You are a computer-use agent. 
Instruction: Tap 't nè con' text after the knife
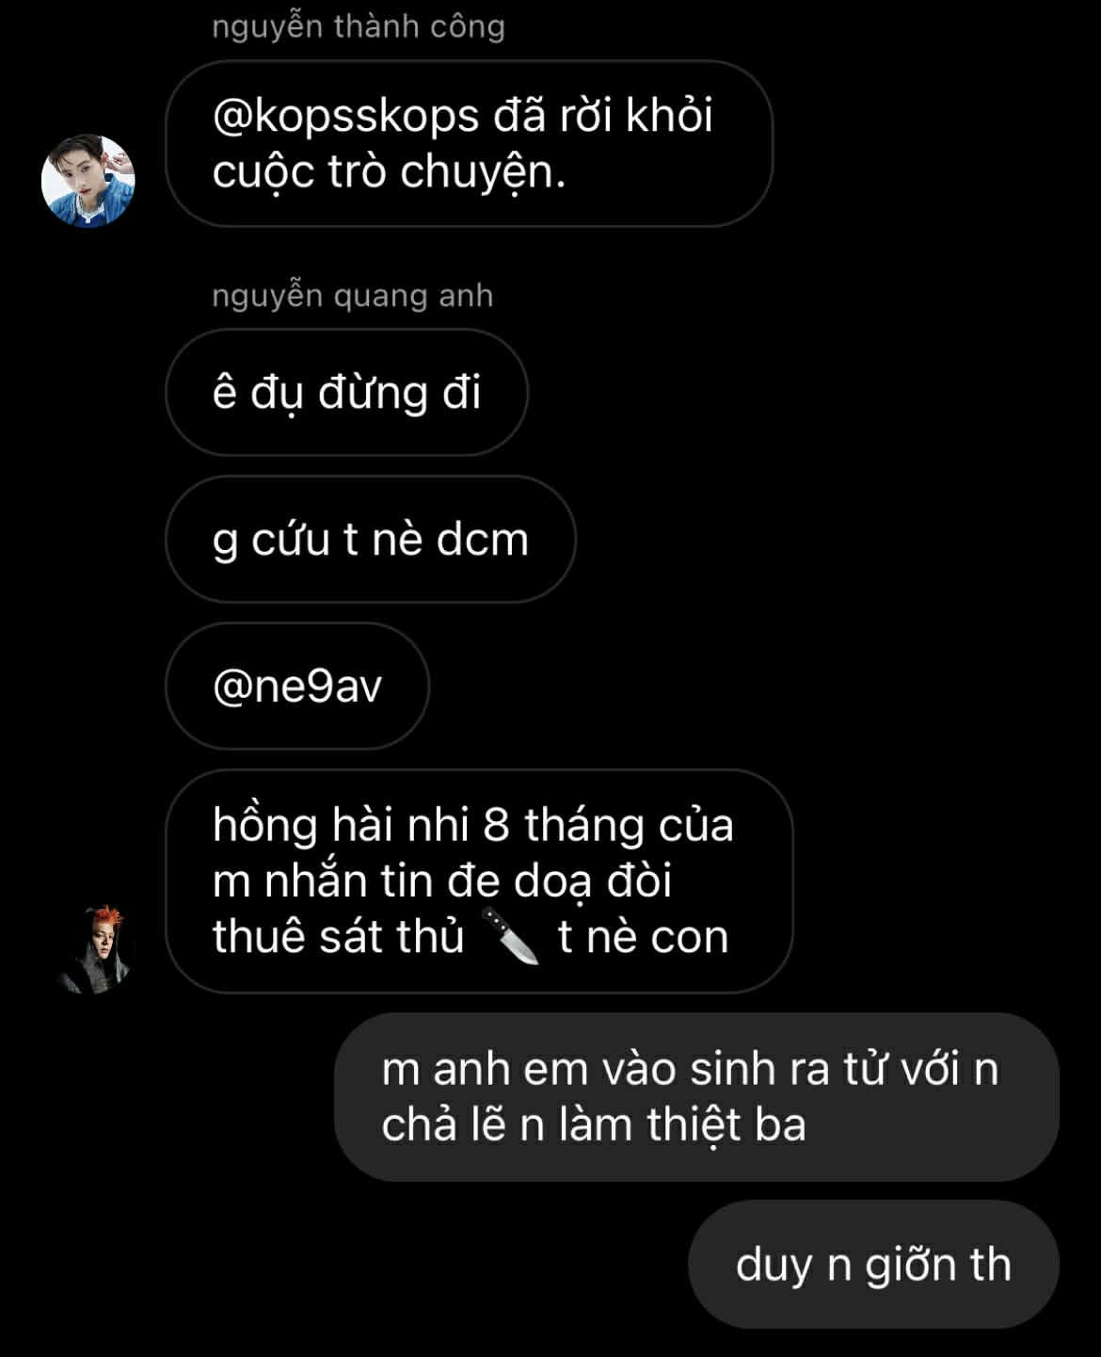click(x=644, y=937)
